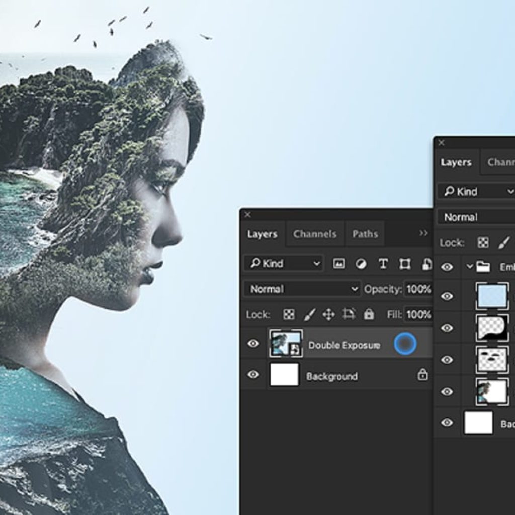Viewport: 515px width, 515px height.
Task: Select the woman portrait thumbnail in right panel
Action: [x=492, y=391]
